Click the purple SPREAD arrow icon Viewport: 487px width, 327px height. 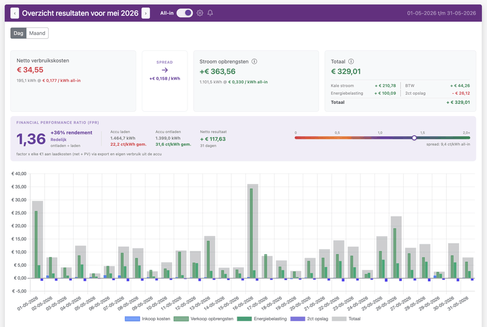tap(164, 70)
